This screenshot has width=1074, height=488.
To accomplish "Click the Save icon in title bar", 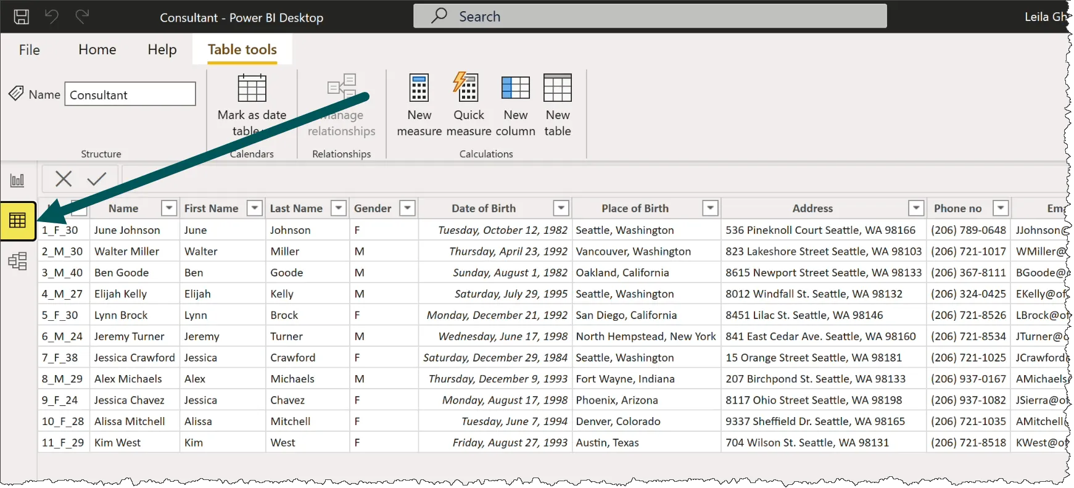I will click(x=22, y=17).
